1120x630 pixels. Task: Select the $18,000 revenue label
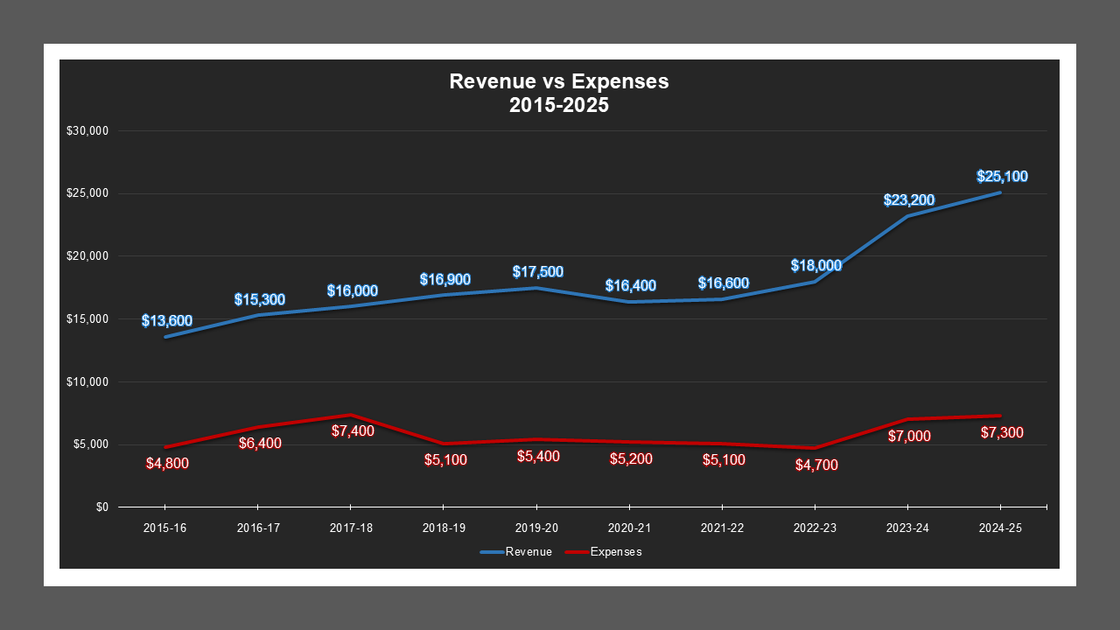(x=815, y=265)
